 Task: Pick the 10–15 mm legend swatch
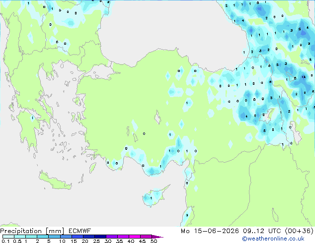pyautogui.click(x=66, y=237)
